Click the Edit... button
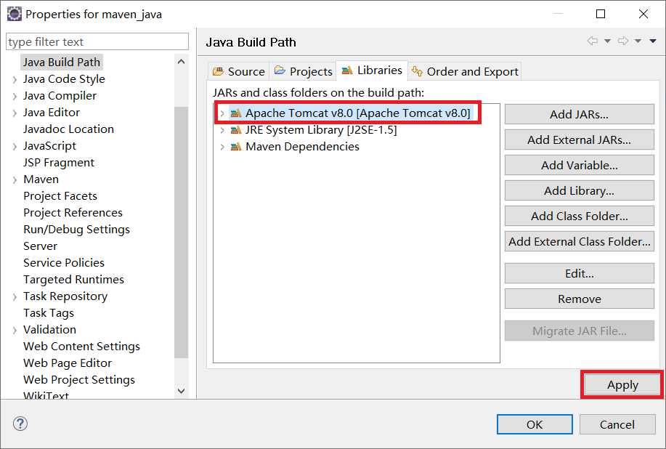Viewport: 666px width, 449px height. pos(580,274)
